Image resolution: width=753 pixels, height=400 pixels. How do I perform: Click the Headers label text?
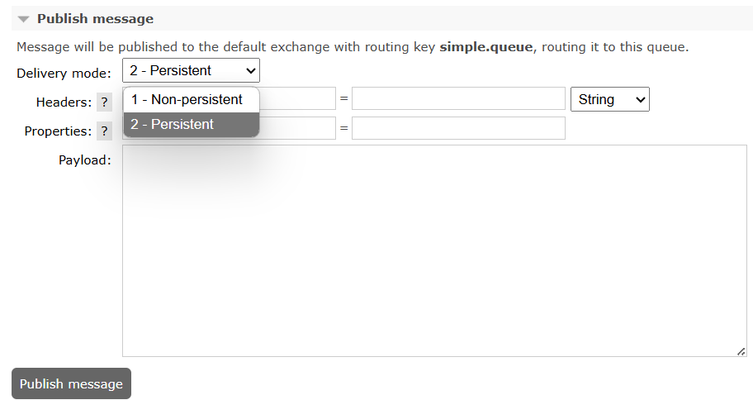(64, 102)
